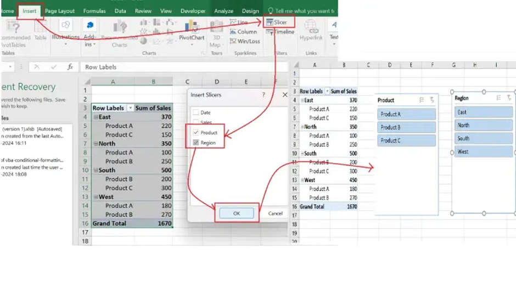Screen dimensions: 516x306
Task: Confirm Insert Slicers dialog with OK
Action: click(237, 213)
